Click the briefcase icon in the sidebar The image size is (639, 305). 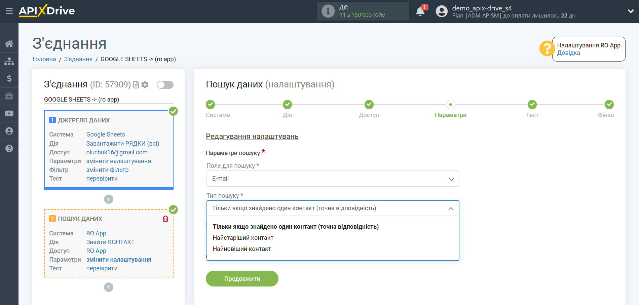(x=9, y=96)
